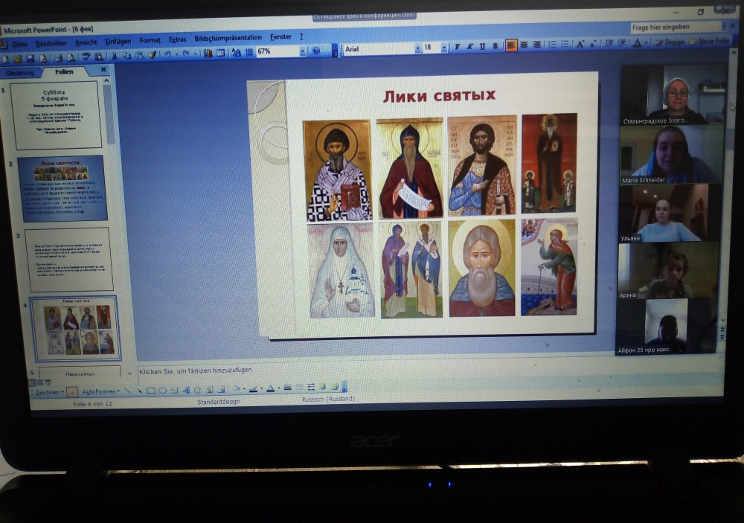Screen dimensions: 744x523
Task: Open the font size 18 dropdown
Action: click(x=444, y=47)
